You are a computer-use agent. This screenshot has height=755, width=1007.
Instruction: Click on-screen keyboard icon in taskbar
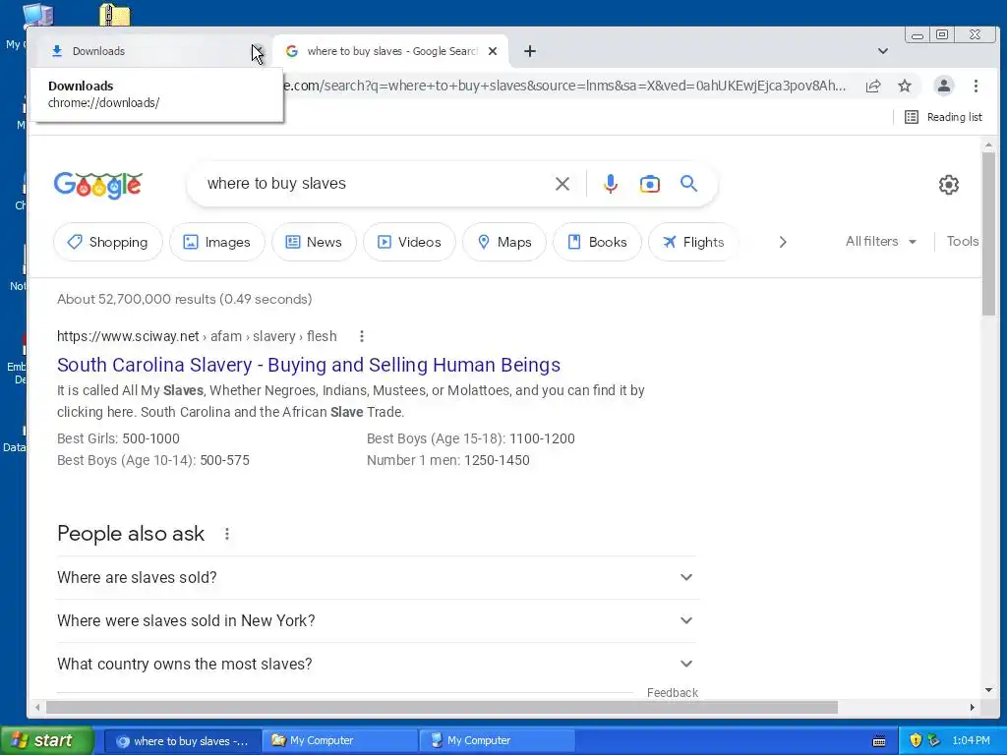(x=879, y=741)
